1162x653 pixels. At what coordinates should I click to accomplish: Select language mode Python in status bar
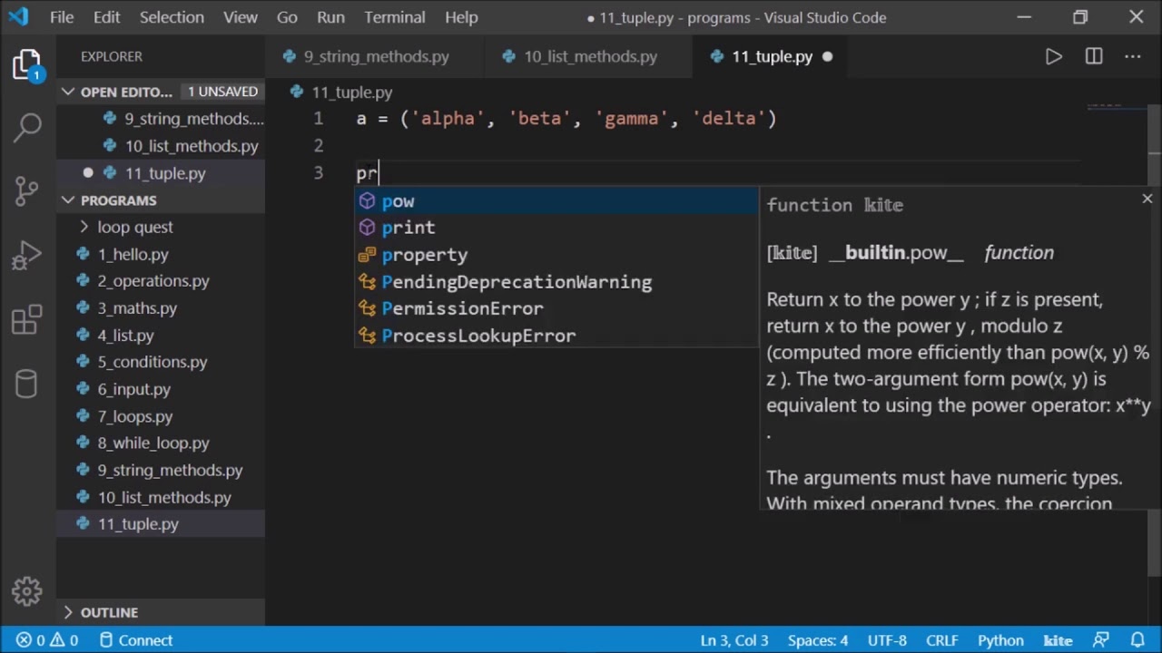pyautogui.click(x=1000, y=640)
